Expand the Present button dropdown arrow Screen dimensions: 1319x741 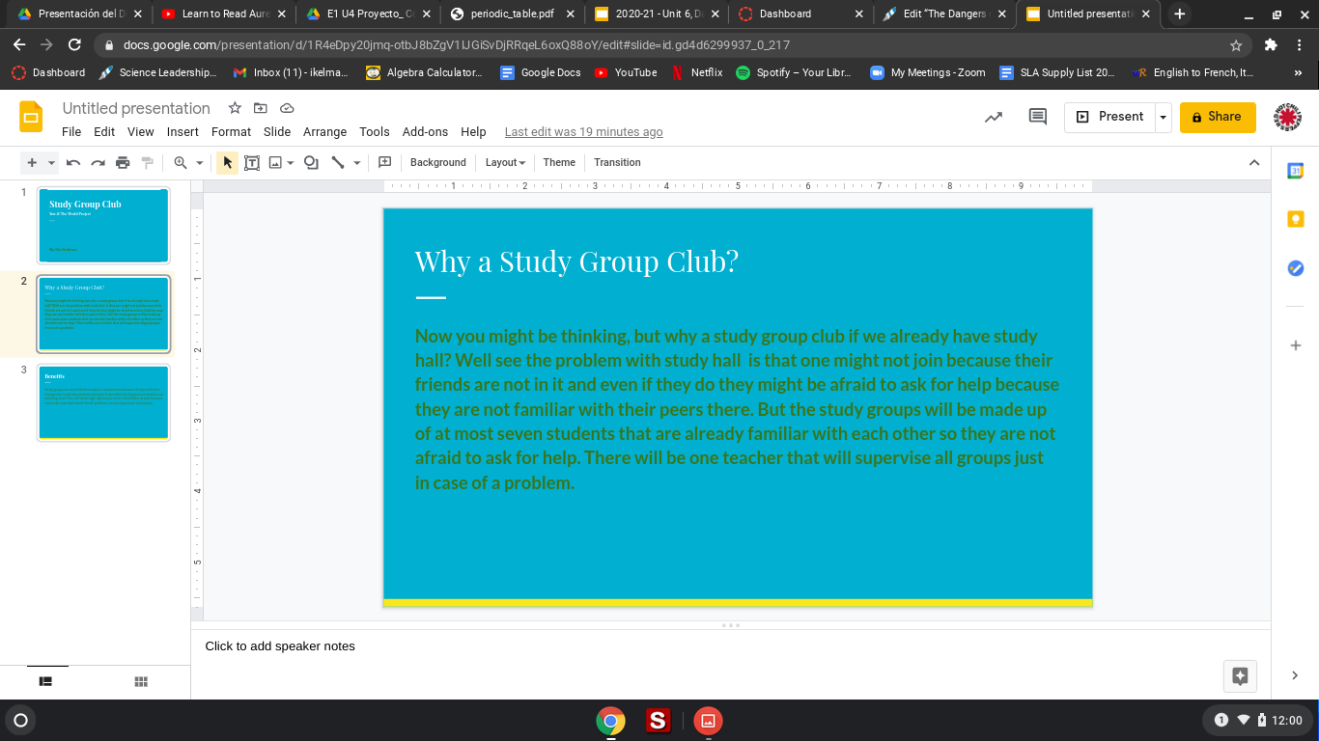click(x=1164, y=117)
